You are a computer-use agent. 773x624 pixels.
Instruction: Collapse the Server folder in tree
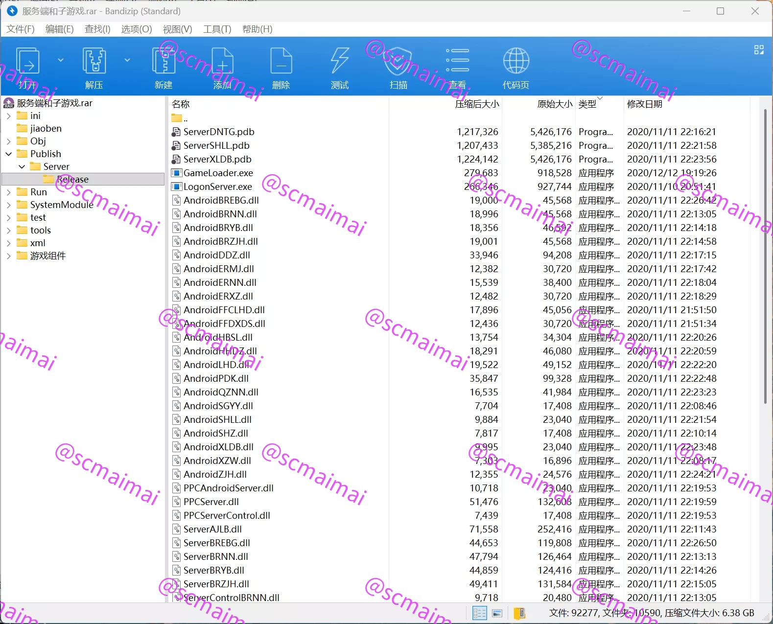click(22, 167)
